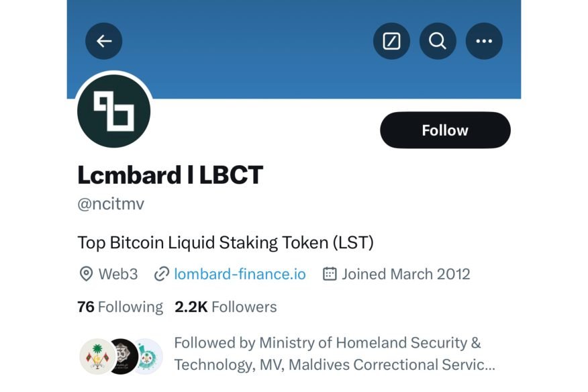The height and width of the screenshot is (392, 588).
Task: Click the third light-blue mutual follower avatar
Action: tap(148, 356)
